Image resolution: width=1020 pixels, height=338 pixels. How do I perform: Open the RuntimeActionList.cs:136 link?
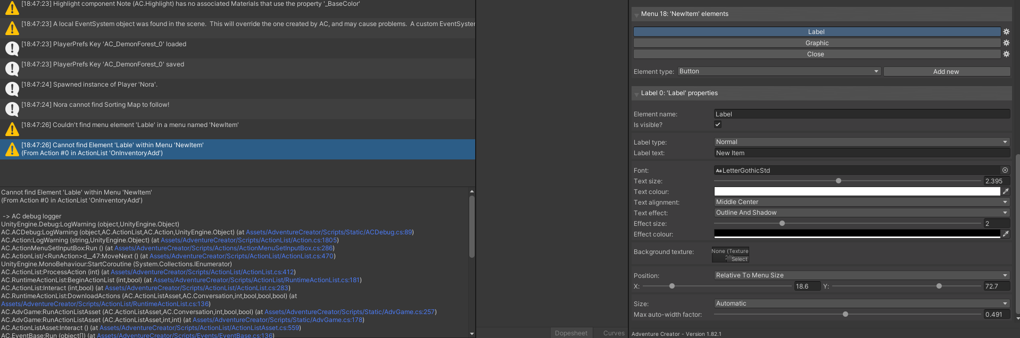coord(105,304)
